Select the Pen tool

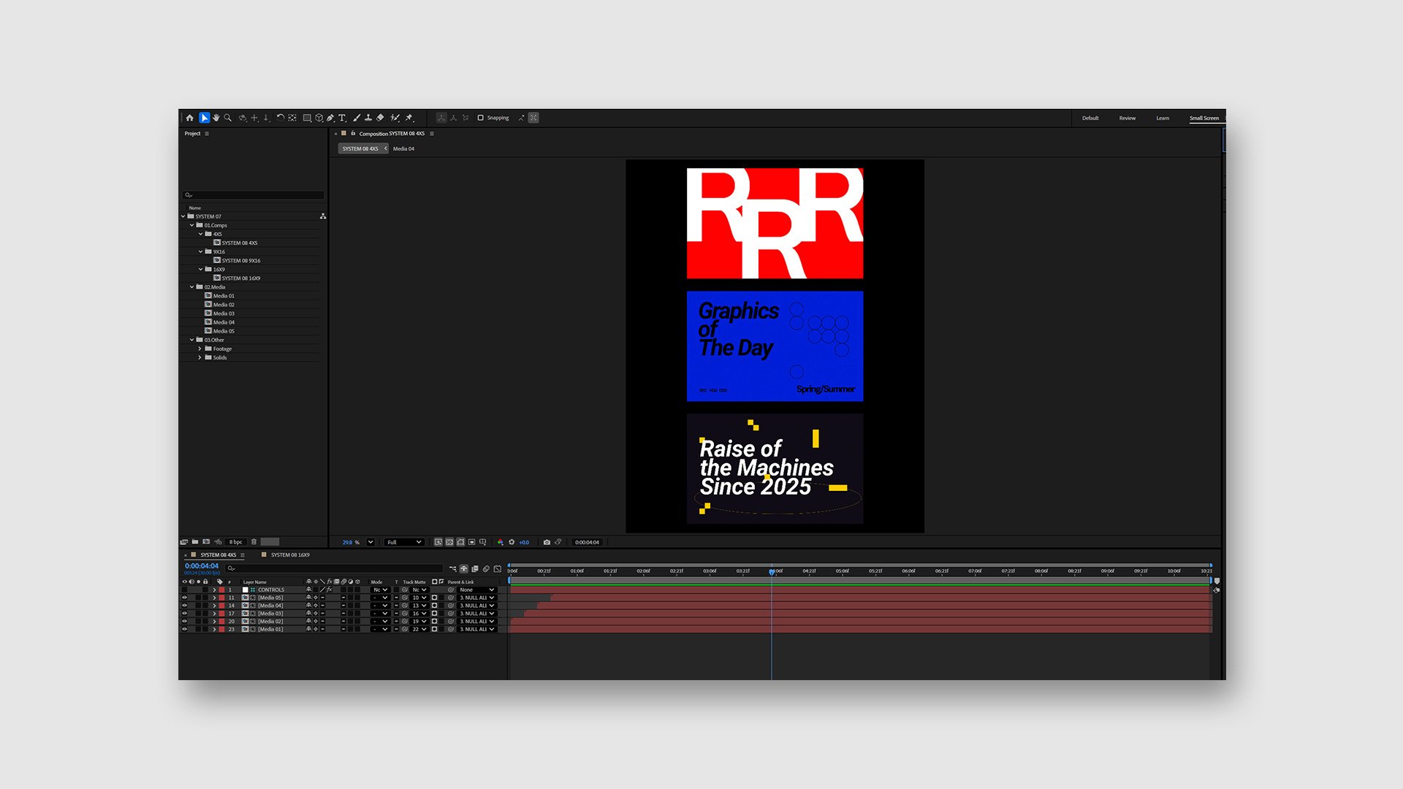(x=330, y=118)
